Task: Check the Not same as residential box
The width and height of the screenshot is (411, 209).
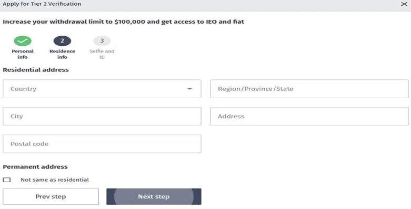Action: tap(7, 180)
